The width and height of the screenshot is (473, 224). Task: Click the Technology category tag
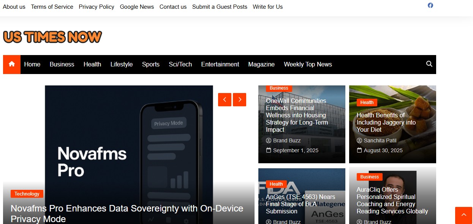pos(27,194)
